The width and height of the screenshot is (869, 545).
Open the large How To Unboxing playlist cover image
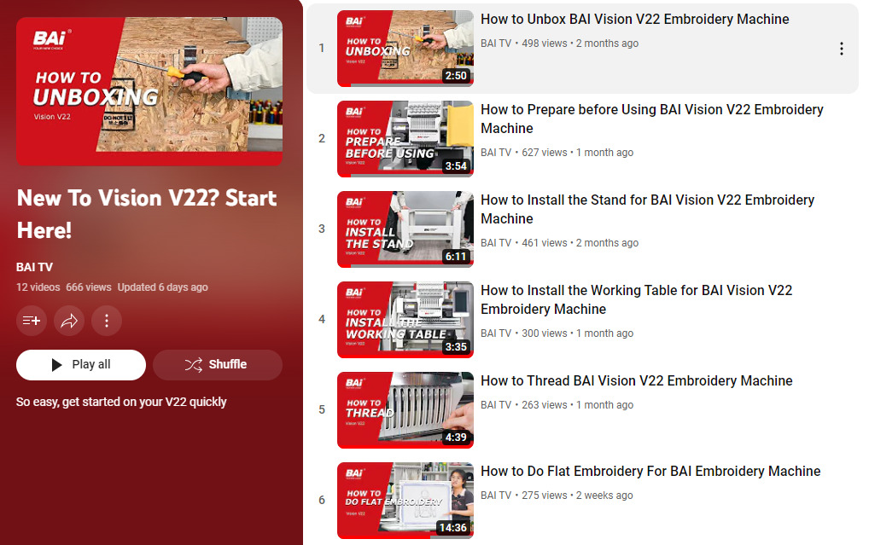click(149, 91)
